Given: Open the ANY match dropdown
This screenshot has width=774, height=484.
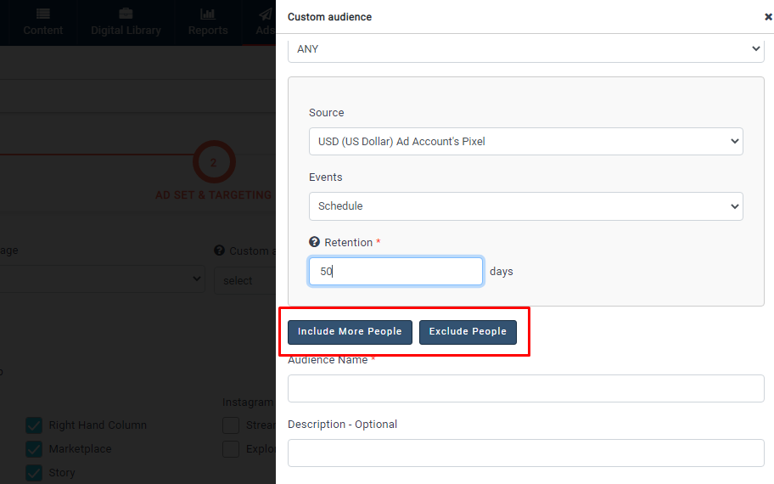Looking at the screenshot, I should coord(525,49).
